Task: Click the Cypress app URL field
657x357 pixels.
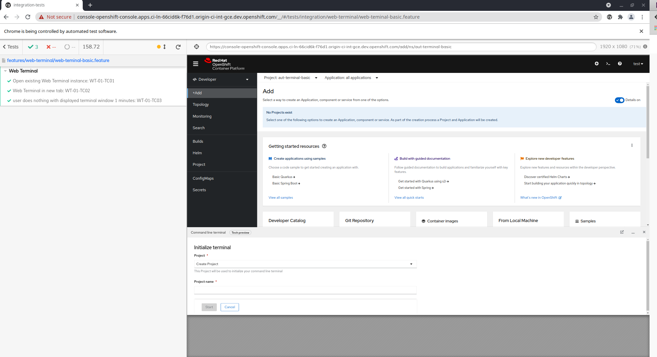Action: [x=401, y=47]
